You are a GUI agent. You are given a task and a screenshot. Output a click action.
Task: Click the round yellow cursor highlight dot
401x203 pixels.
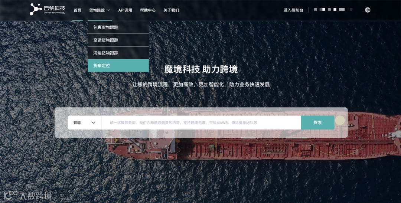[x=340, y=120]
